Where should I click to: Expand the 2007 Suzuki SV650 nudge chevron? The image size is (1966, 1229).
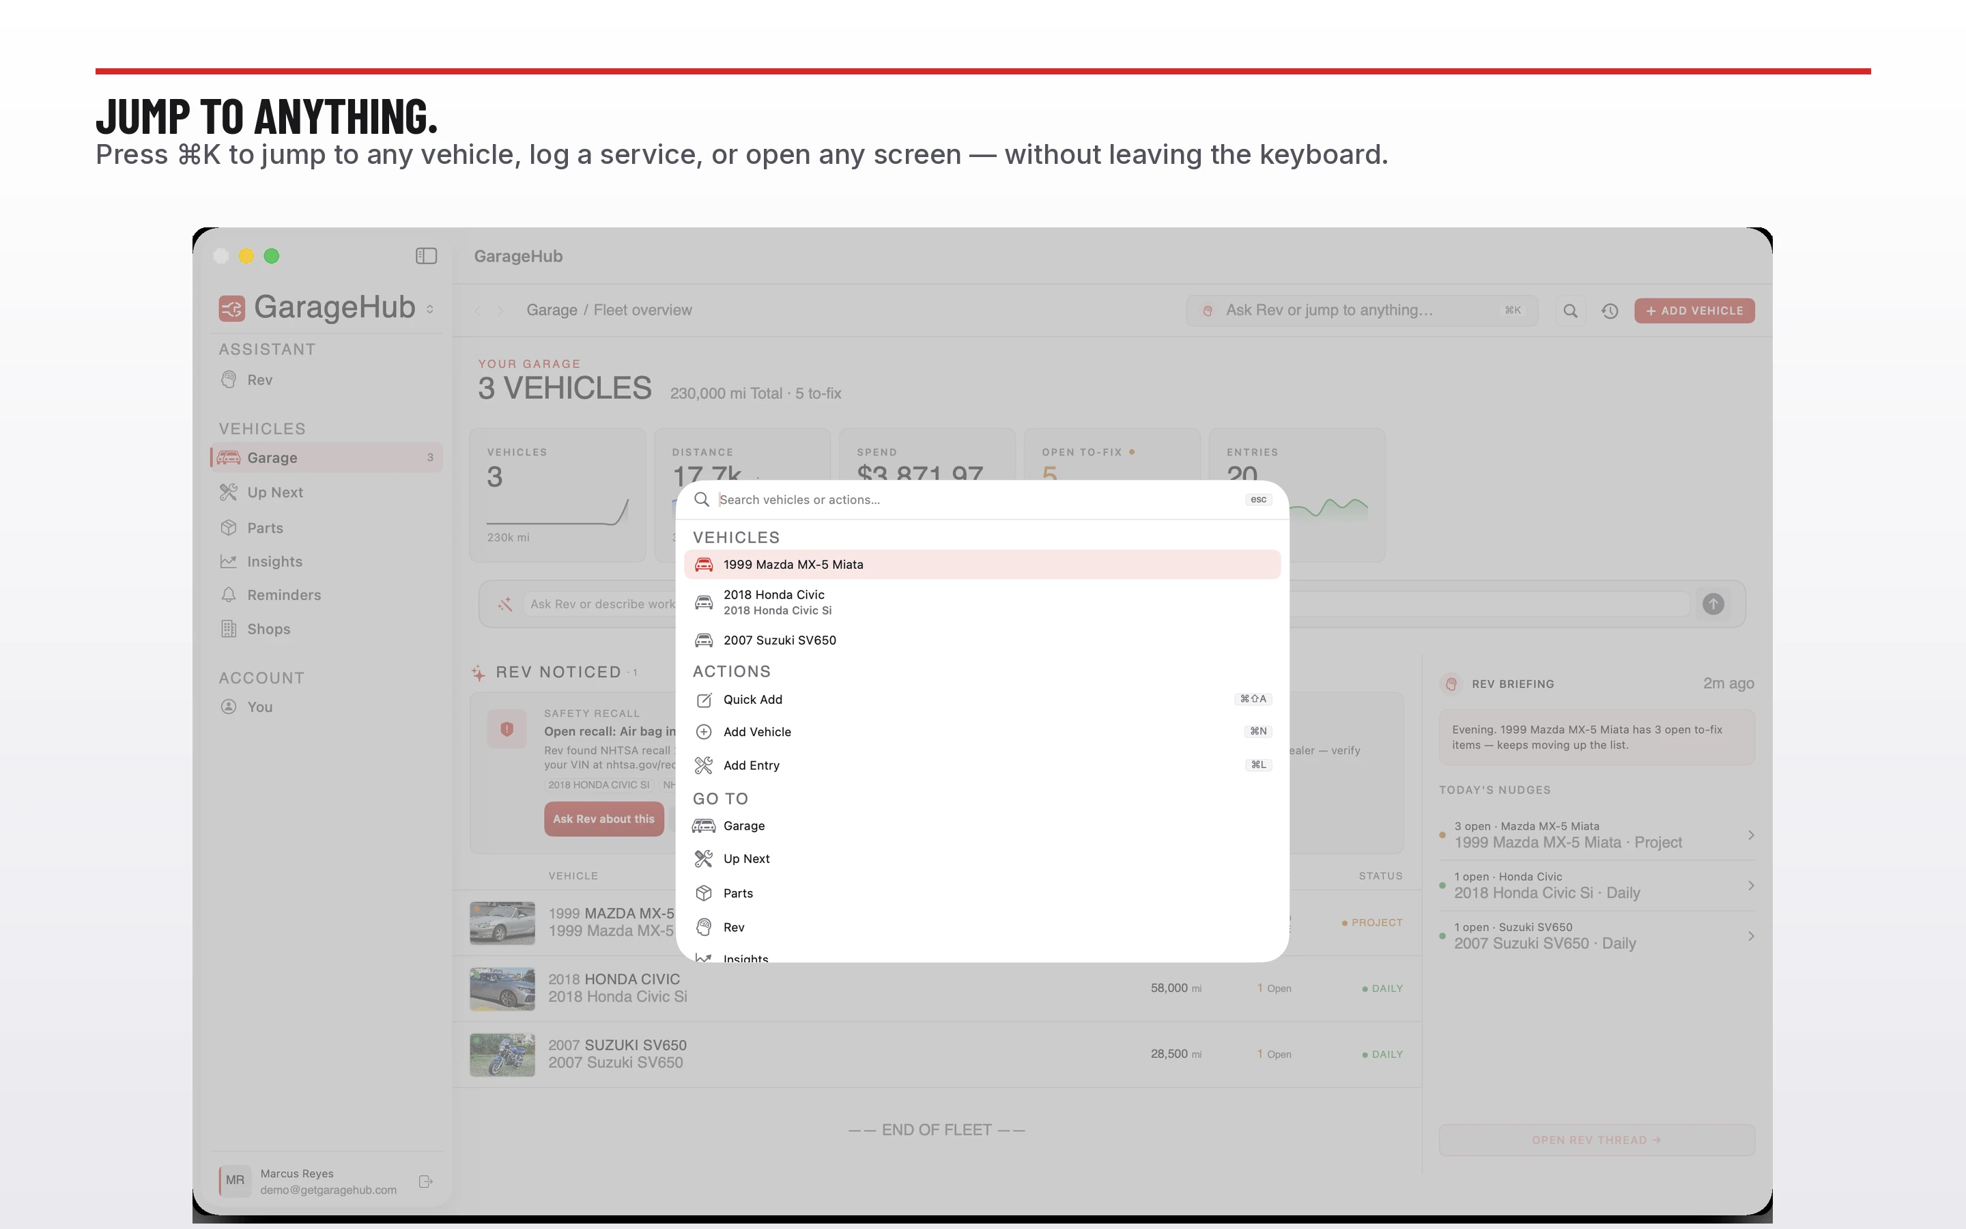coord(1751,935)
